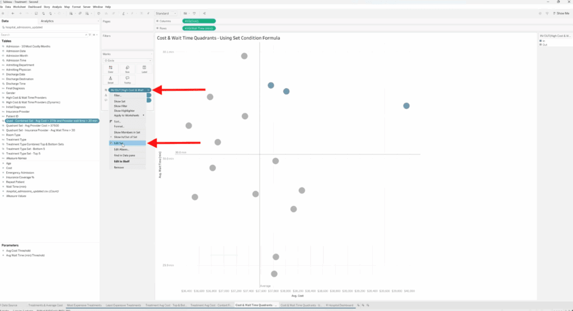Go to the Data Source tab
The width and height of the screenshot is (573, 311).
(10, 305)
